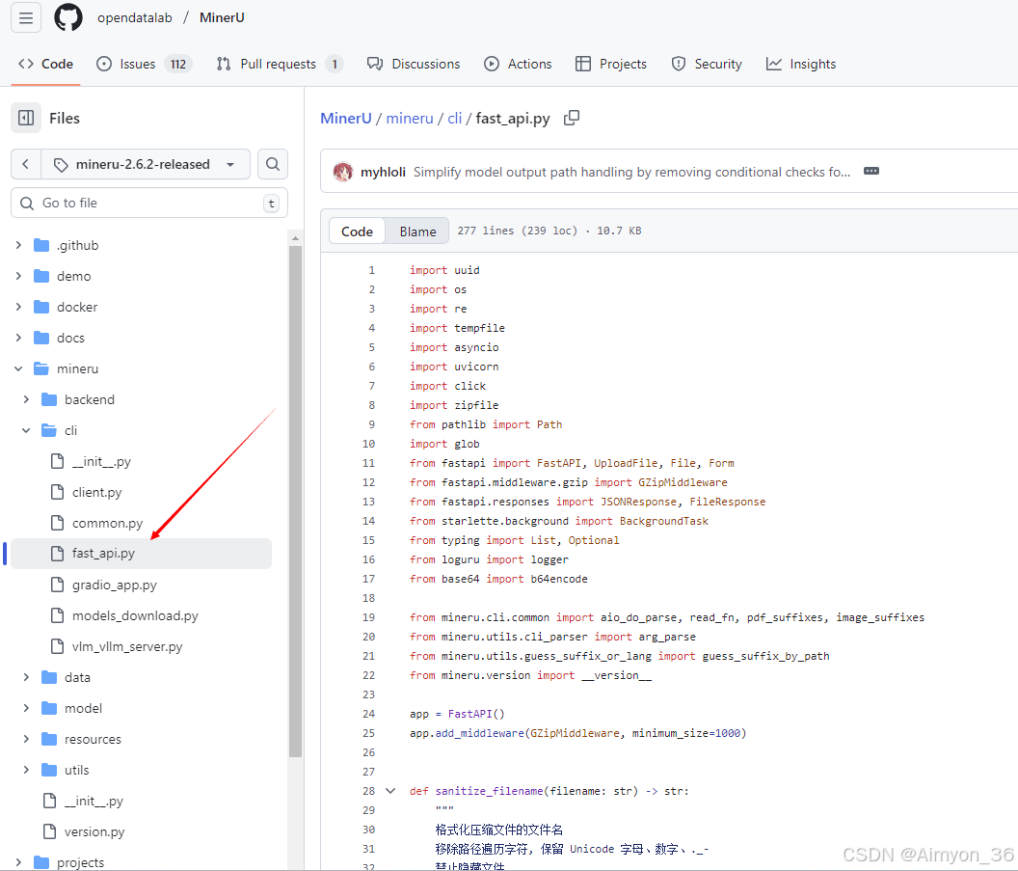Collapse the cli folder chevron
1018x871 pixels.
(x=26, y=430)
